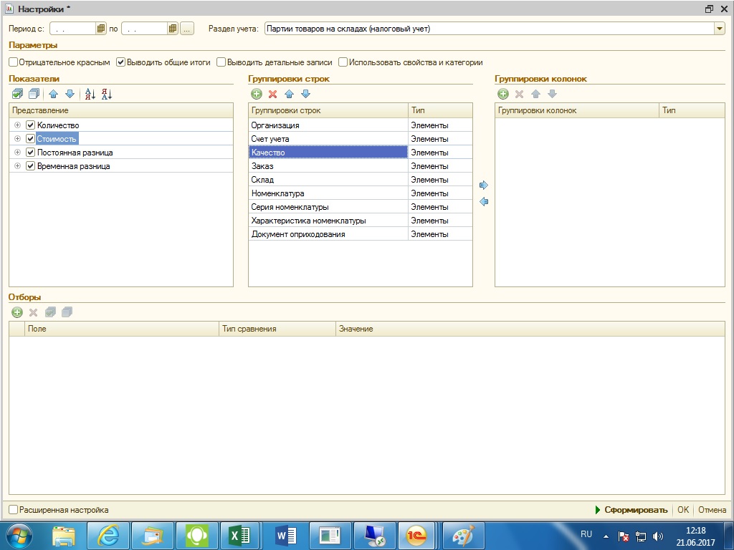Expand the Постоянная разница tree node

17,153
